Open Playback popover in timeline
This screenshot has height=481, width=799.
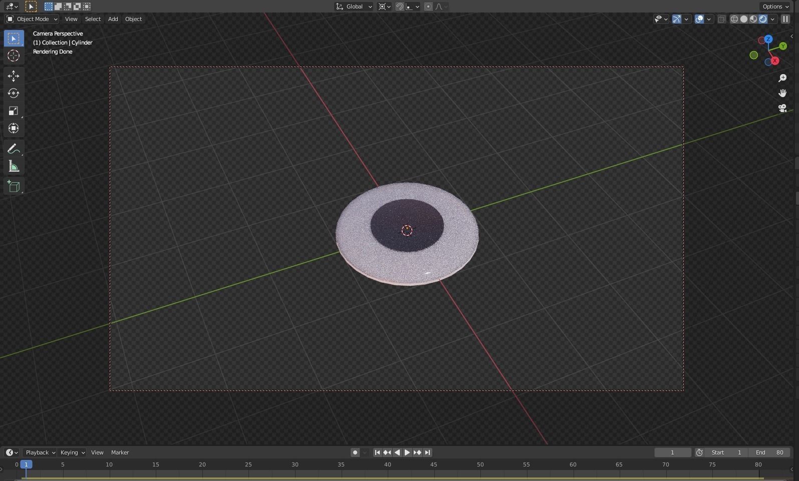(40, 452)
